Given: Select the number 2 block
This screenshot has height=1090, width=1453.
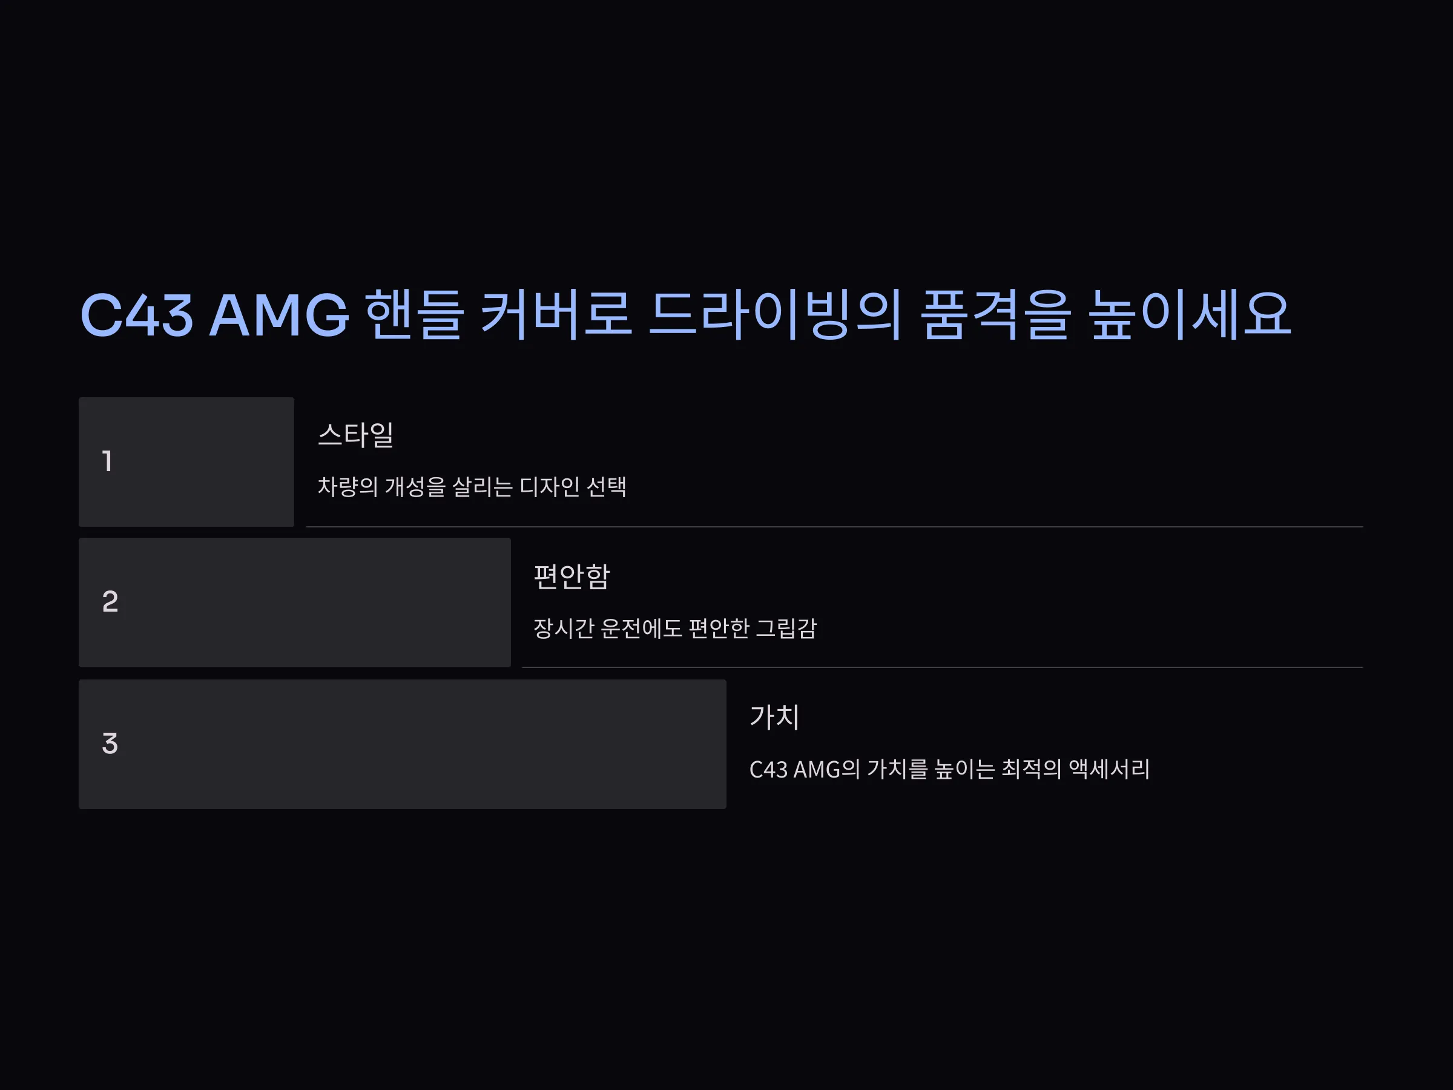Looking at the screenshot, I should [x=295, y=603].
